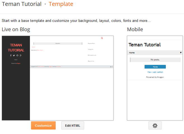Select the Mobile preview thumbnail

click(x=155, y=78)
